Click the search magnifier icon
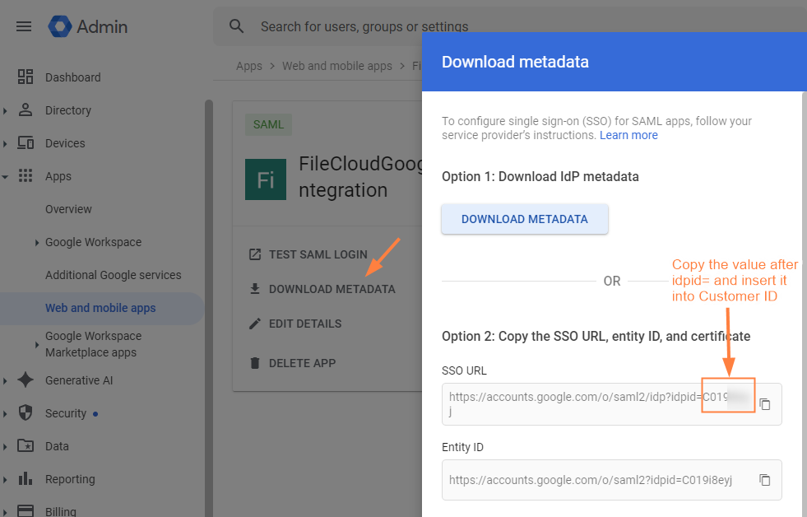 click(x=237, y=26)
